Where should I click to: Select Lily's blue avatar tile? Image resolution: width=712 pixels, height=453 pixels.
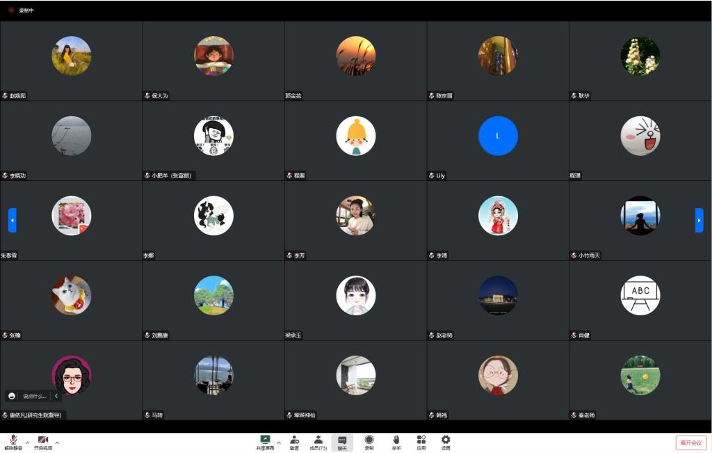coord(498,136)
